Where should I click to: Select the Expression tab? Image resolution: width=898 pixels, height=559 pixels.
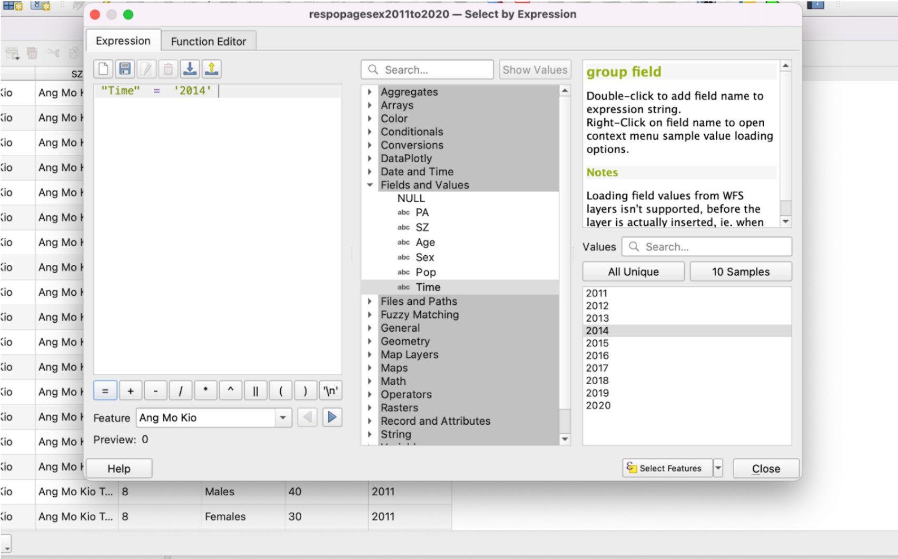point(123,41)
